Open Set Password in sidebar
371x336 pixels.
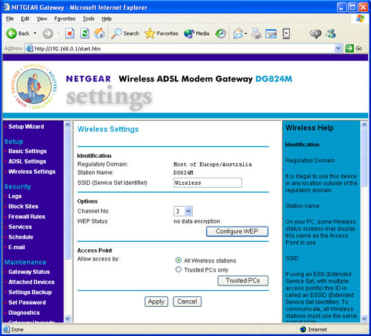pos(27,302)
